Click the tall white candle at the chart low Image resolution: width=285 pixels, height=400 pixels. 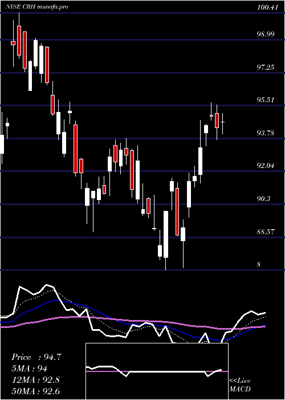pos(166,241)
